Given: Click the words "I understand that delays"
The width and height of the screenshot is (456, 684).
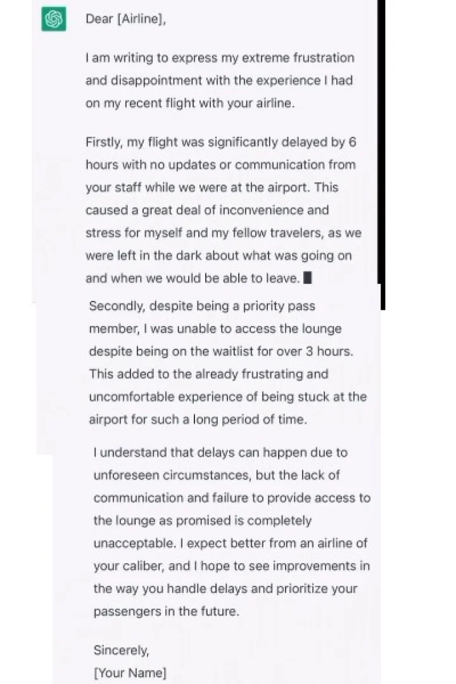Looking at the screenshot, I should 156,452.
